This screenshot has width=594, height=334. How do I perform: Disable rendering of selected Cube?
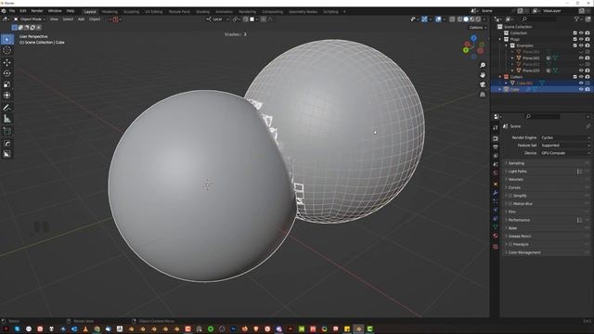click(588, 89)
